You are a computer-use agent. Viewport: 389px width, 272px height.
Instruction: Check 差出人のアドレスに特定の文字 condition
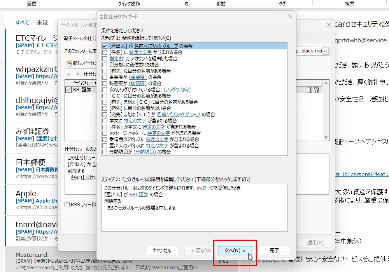105,145
